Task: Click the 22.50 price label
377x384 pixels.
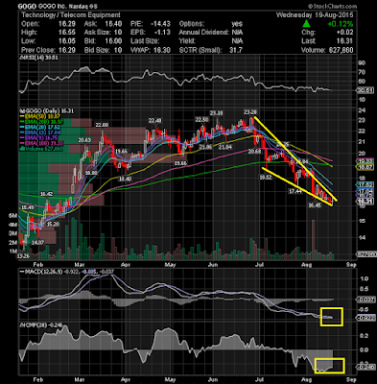Action: coord(201,119)
